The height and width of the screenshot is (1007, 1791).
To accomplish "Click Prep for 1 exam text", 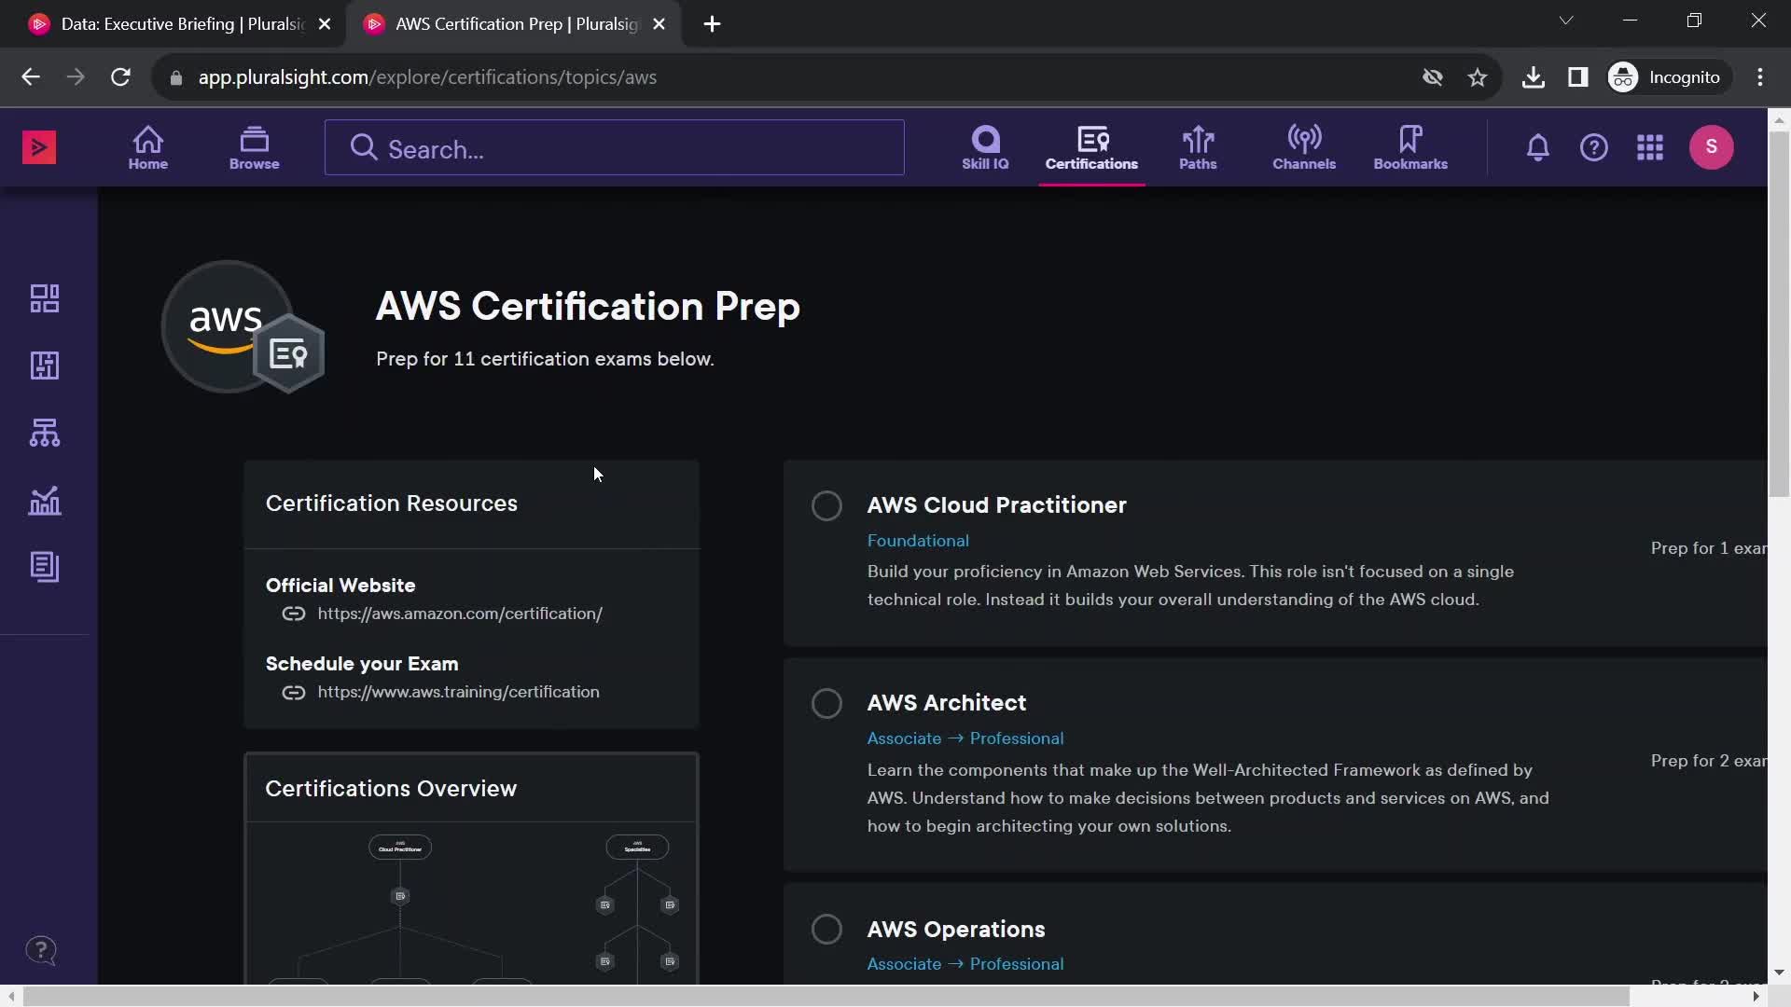I will (x=1708, y=548).
